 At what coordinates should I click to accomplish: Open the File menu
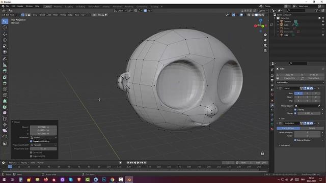[x=8, y=6]
